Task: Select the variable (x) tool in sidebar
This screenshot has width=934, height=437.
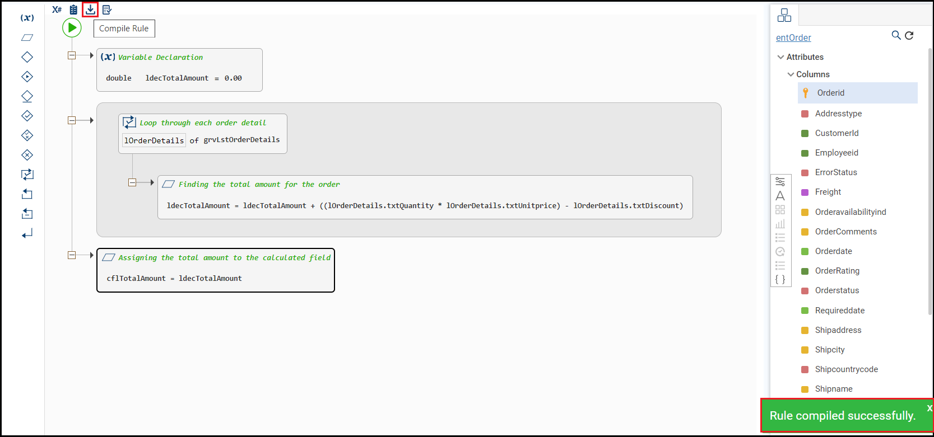Action: click(27, 18)
